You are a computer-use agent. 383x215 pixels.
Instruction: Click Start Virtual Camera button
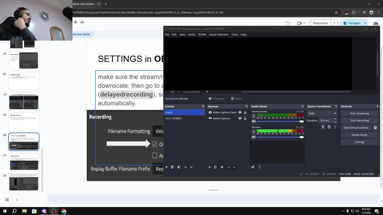pyautogui.click(x=356, y=128)
